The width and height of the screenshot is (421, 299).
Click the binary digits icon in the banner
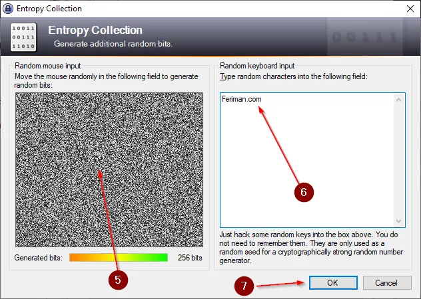(x=23, y=37)
